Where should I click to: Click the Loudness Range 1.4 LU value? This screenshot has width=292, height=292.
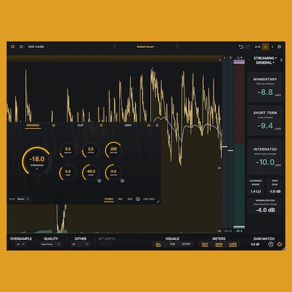(x=255, y=192)
